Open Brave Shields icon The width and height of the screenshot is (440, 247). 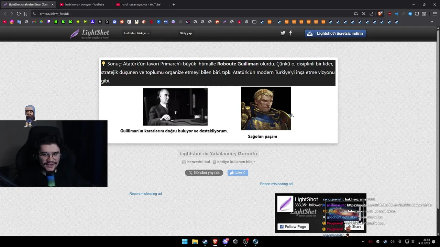(380, 14)
